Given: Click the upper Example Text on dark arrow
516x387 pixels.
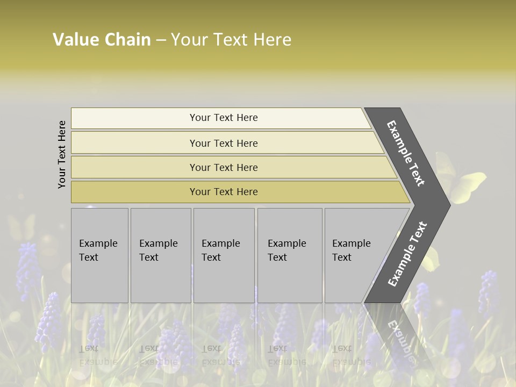Looking at the screenshot, I should [x=405, y=153].
